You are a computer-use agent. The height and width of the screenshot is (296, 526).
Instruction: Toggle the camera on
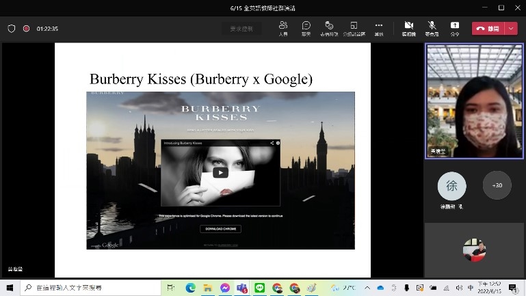click(x=408, y=28)
